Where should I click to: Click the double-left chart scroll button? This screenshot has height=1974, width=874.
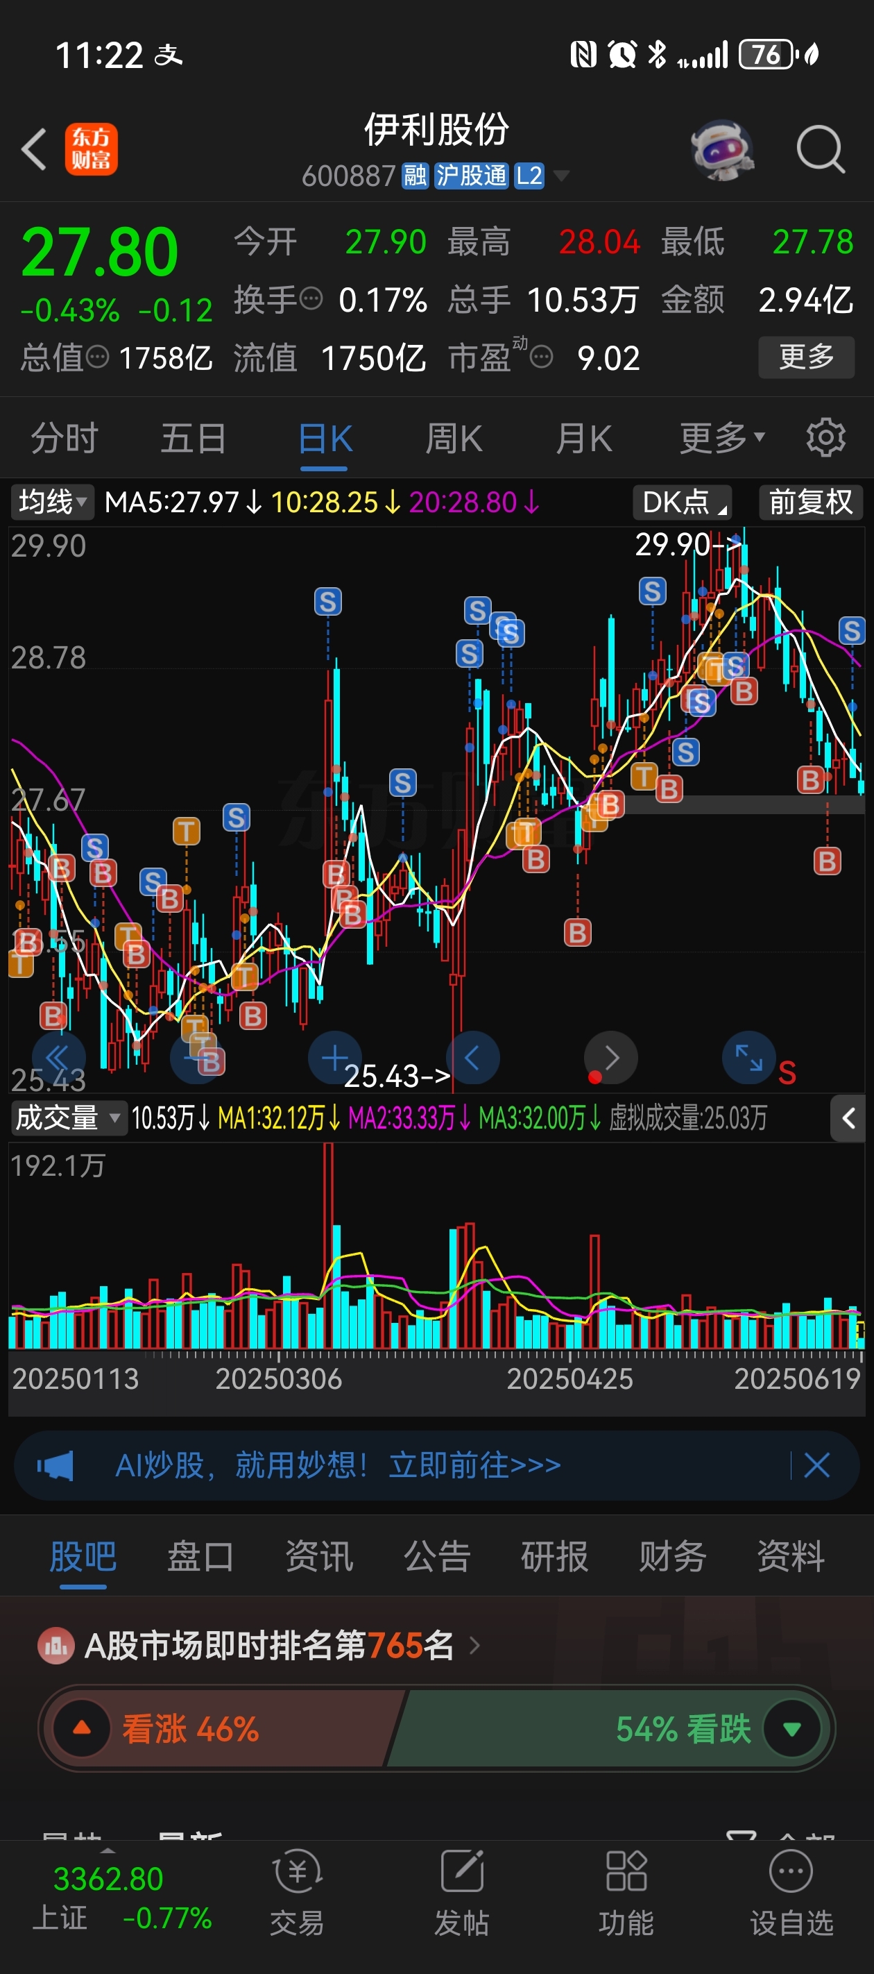58,1058
